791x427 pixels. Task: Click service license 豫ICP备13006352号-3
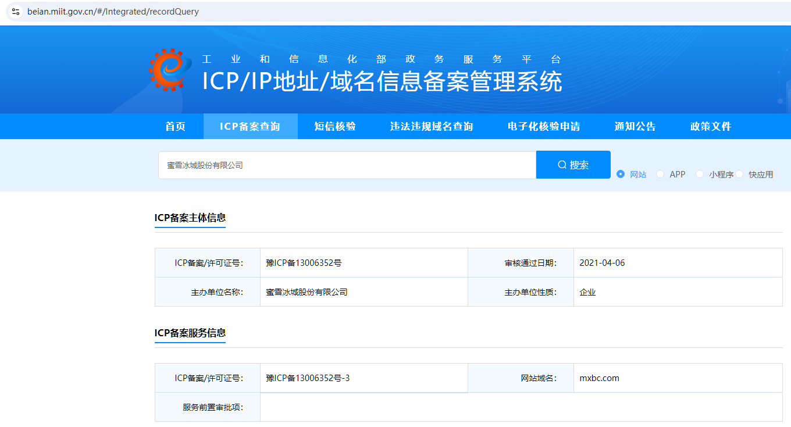pyautogui.click(x=308, y=378)
